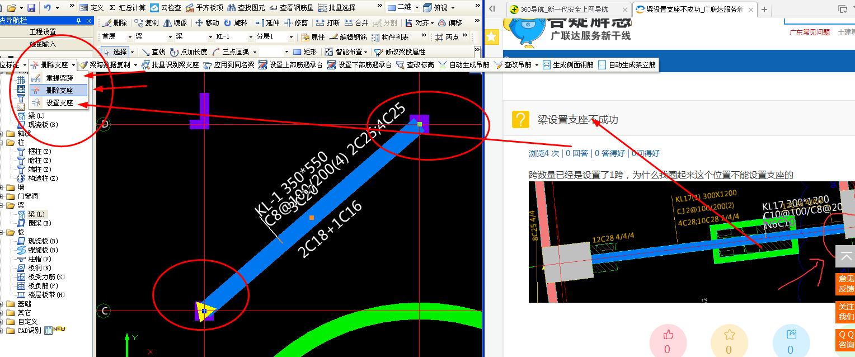
Task: Click the 偏移 offset tool
Action: (x=450, y=23)
